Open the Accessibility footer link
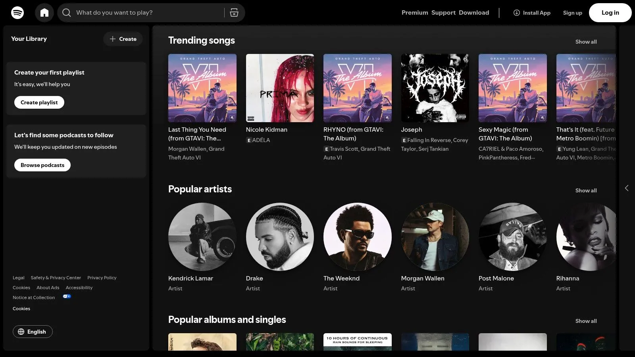The width and height of the screenshot is (635, 357). [x=79, y=288]
